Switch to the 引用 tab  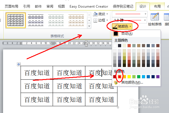[x=27, y=6]
